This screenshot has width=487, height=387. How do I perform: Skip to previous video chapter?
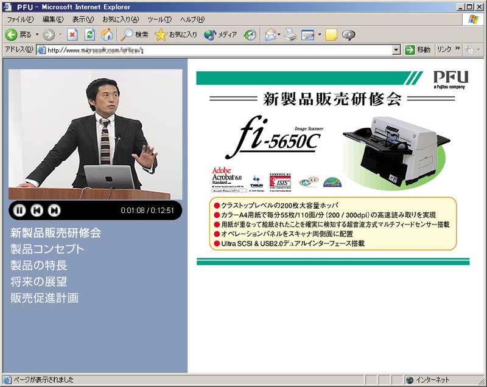37,211
